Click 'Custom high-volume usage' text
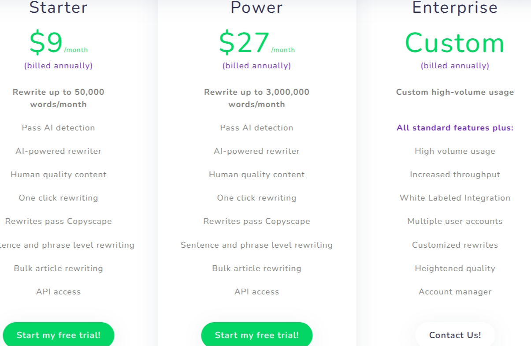 (455, 92)
